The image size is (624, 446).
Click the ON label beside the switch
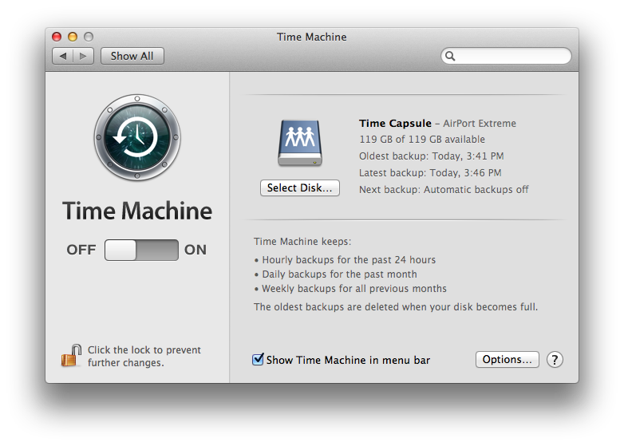(x=195, y=250)
